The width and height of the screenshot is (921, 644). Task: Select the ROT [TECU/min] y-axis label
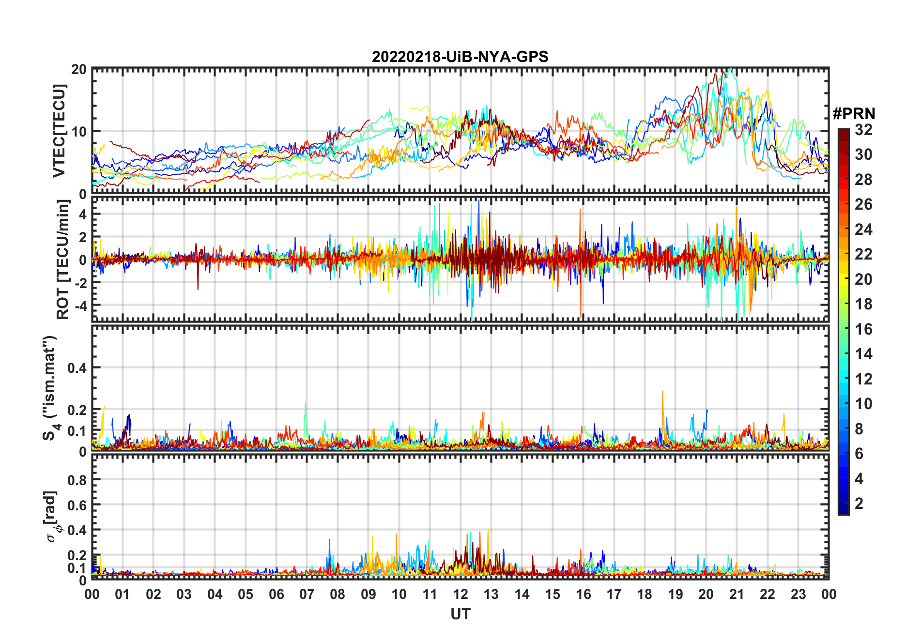pos(63,260)
